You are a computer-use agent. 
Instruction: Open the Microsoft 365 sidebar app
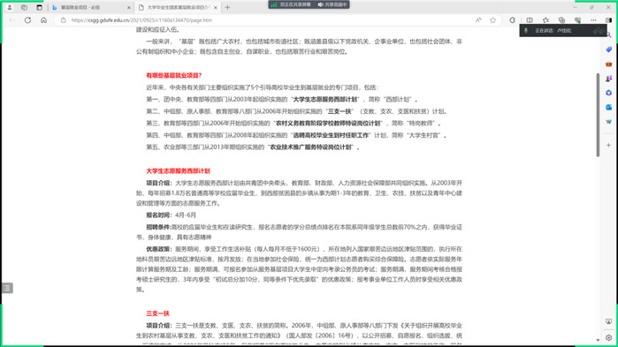pos(608,93)
